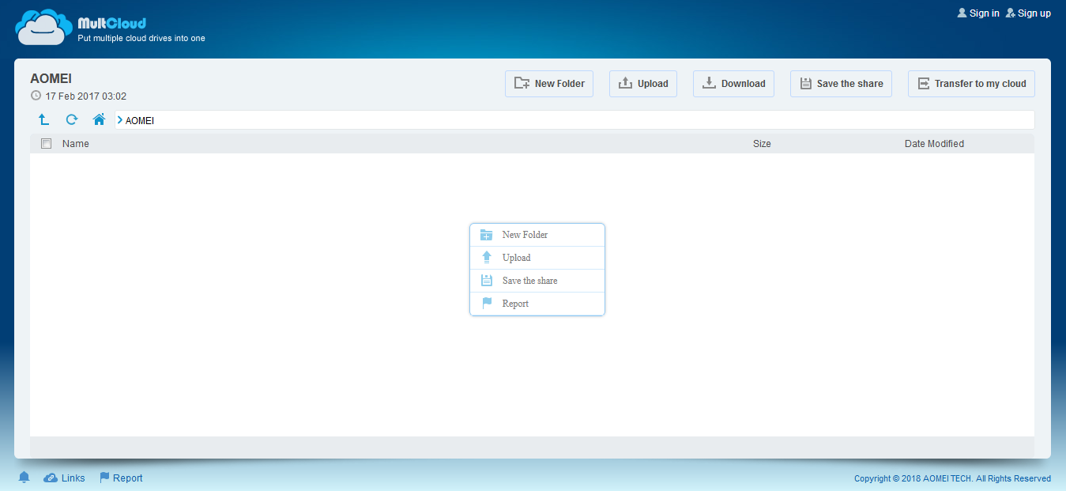Click the AOMEI share title heading
The width and height of the screenshot is (1066, 491).
[51, 79]
